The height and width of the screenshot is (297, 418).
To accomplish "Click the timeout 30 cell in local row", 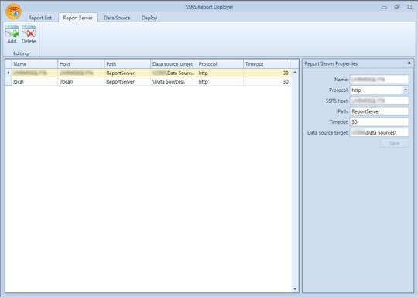I will pos(266,81).
